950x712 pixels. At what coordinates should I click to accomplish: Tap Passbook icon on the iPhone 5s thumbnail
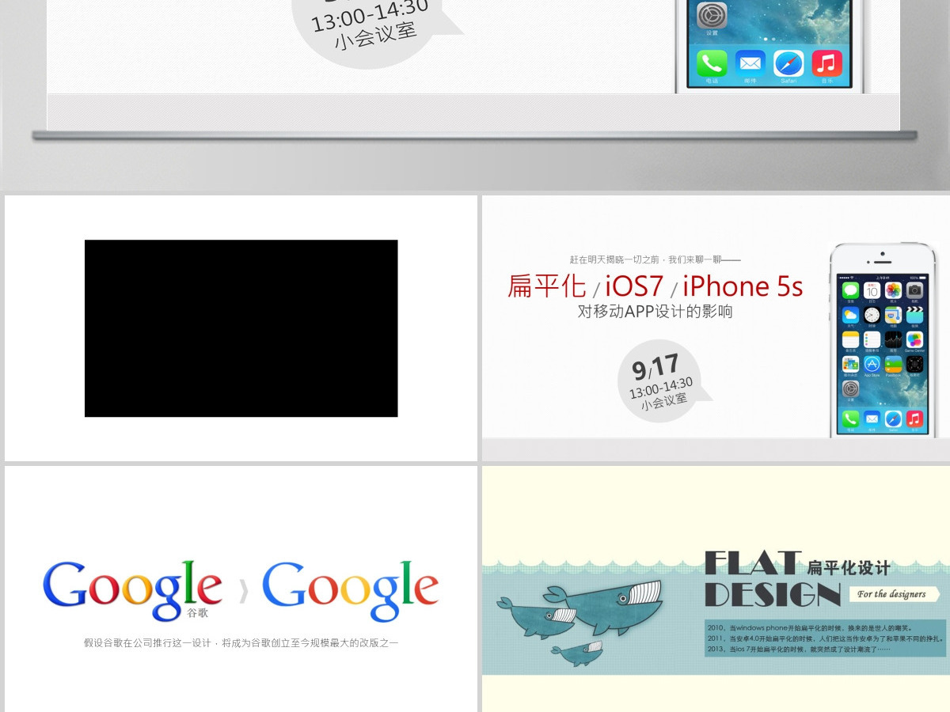coord(893,364)
